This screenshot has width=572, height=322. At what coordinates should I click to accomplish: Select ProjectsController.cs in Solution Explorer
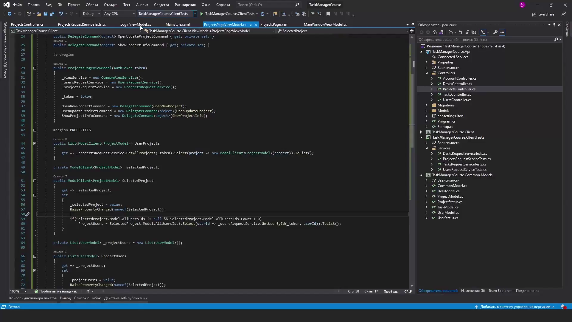click(459, 89)
